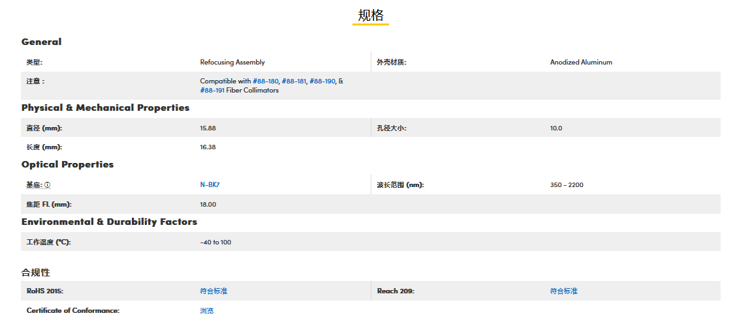Click 符合标准 link for Reach 209
The width and height of the screenshot is (733, 322).
(563, 291)
